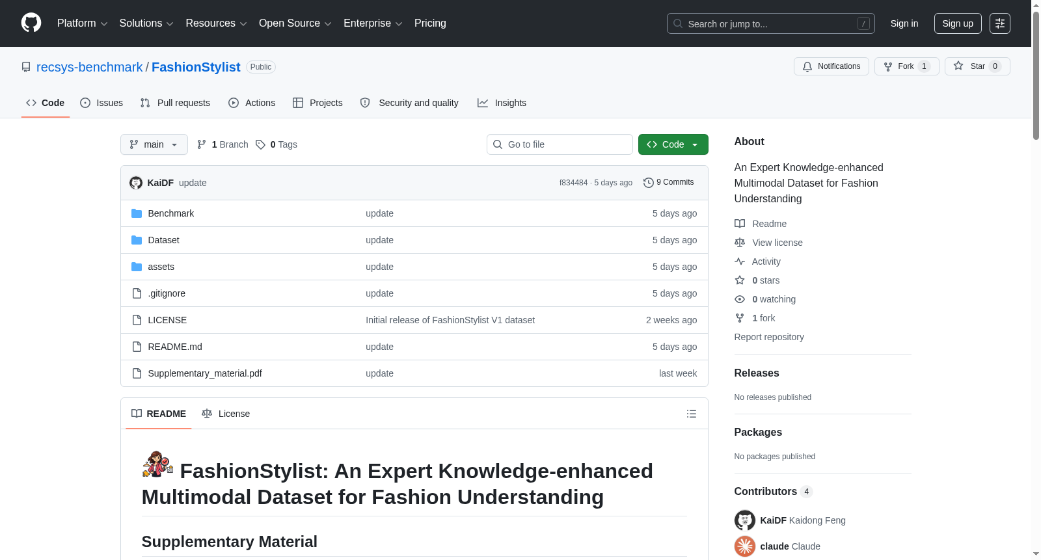This screenshot has width=1041, height=560.
Task: Click the Notifications button
Action: 831,66
